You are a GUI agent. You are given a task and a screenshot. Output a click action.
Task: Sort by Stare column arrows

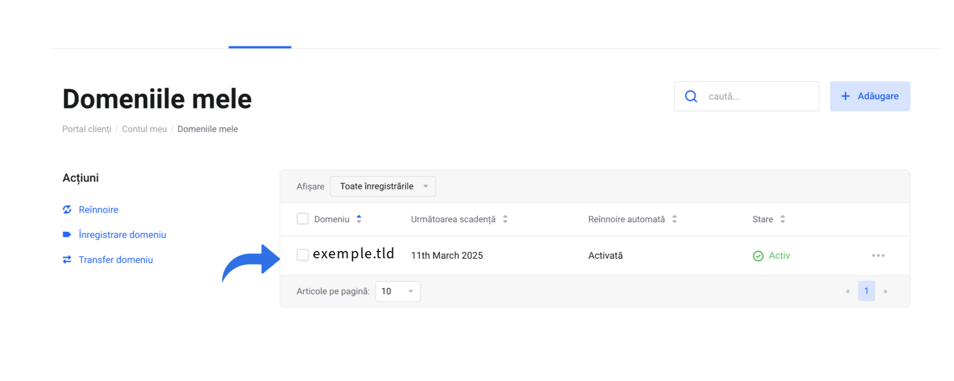tap(782, 219)
